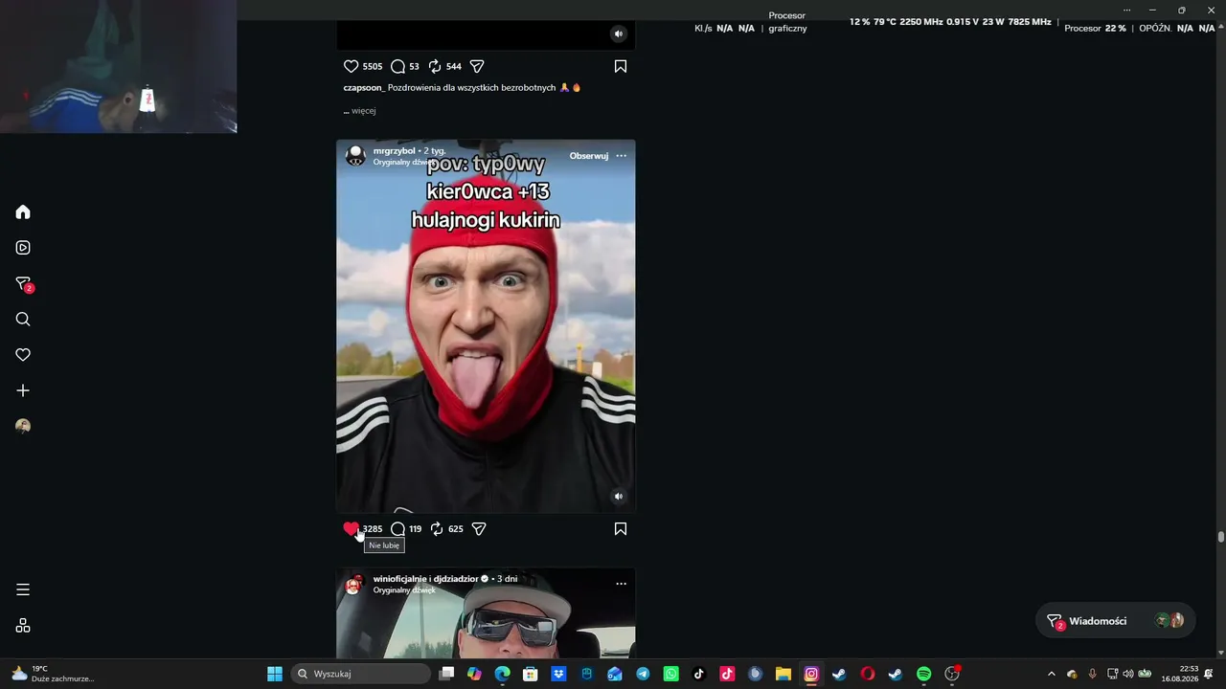This screenshot has height=689, width=1226.
Task: Open Search from the sidebar
Action: click(x=23, y=320)
